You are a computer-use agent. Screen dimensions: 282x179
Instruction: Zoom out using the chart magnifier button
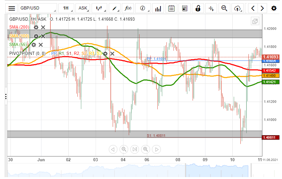[x=124, y=149]
